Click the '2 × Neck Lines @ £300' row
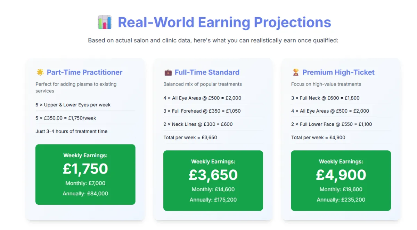 198,124
